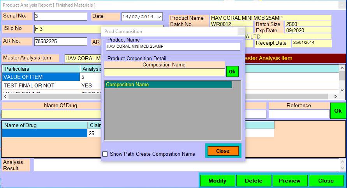
Task: Click the green Close button at bottom right
Action: 326,181
